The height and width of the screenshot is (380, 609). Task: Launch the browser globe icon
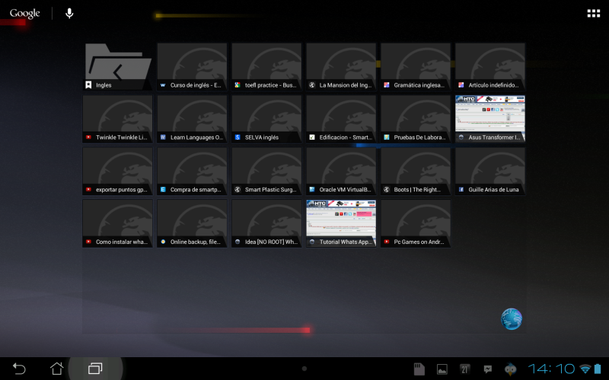click(x=512, y=319)
